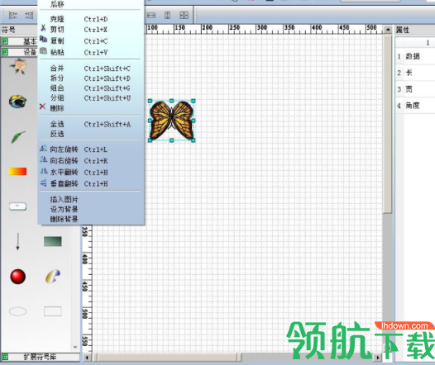Image resolution: width=435 pixels, height=365 pixels.
Task: Click the canvas scroll up arrow
Action: (388, 30)
